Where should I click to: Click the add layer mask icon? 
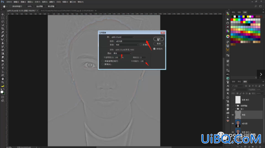245,147
